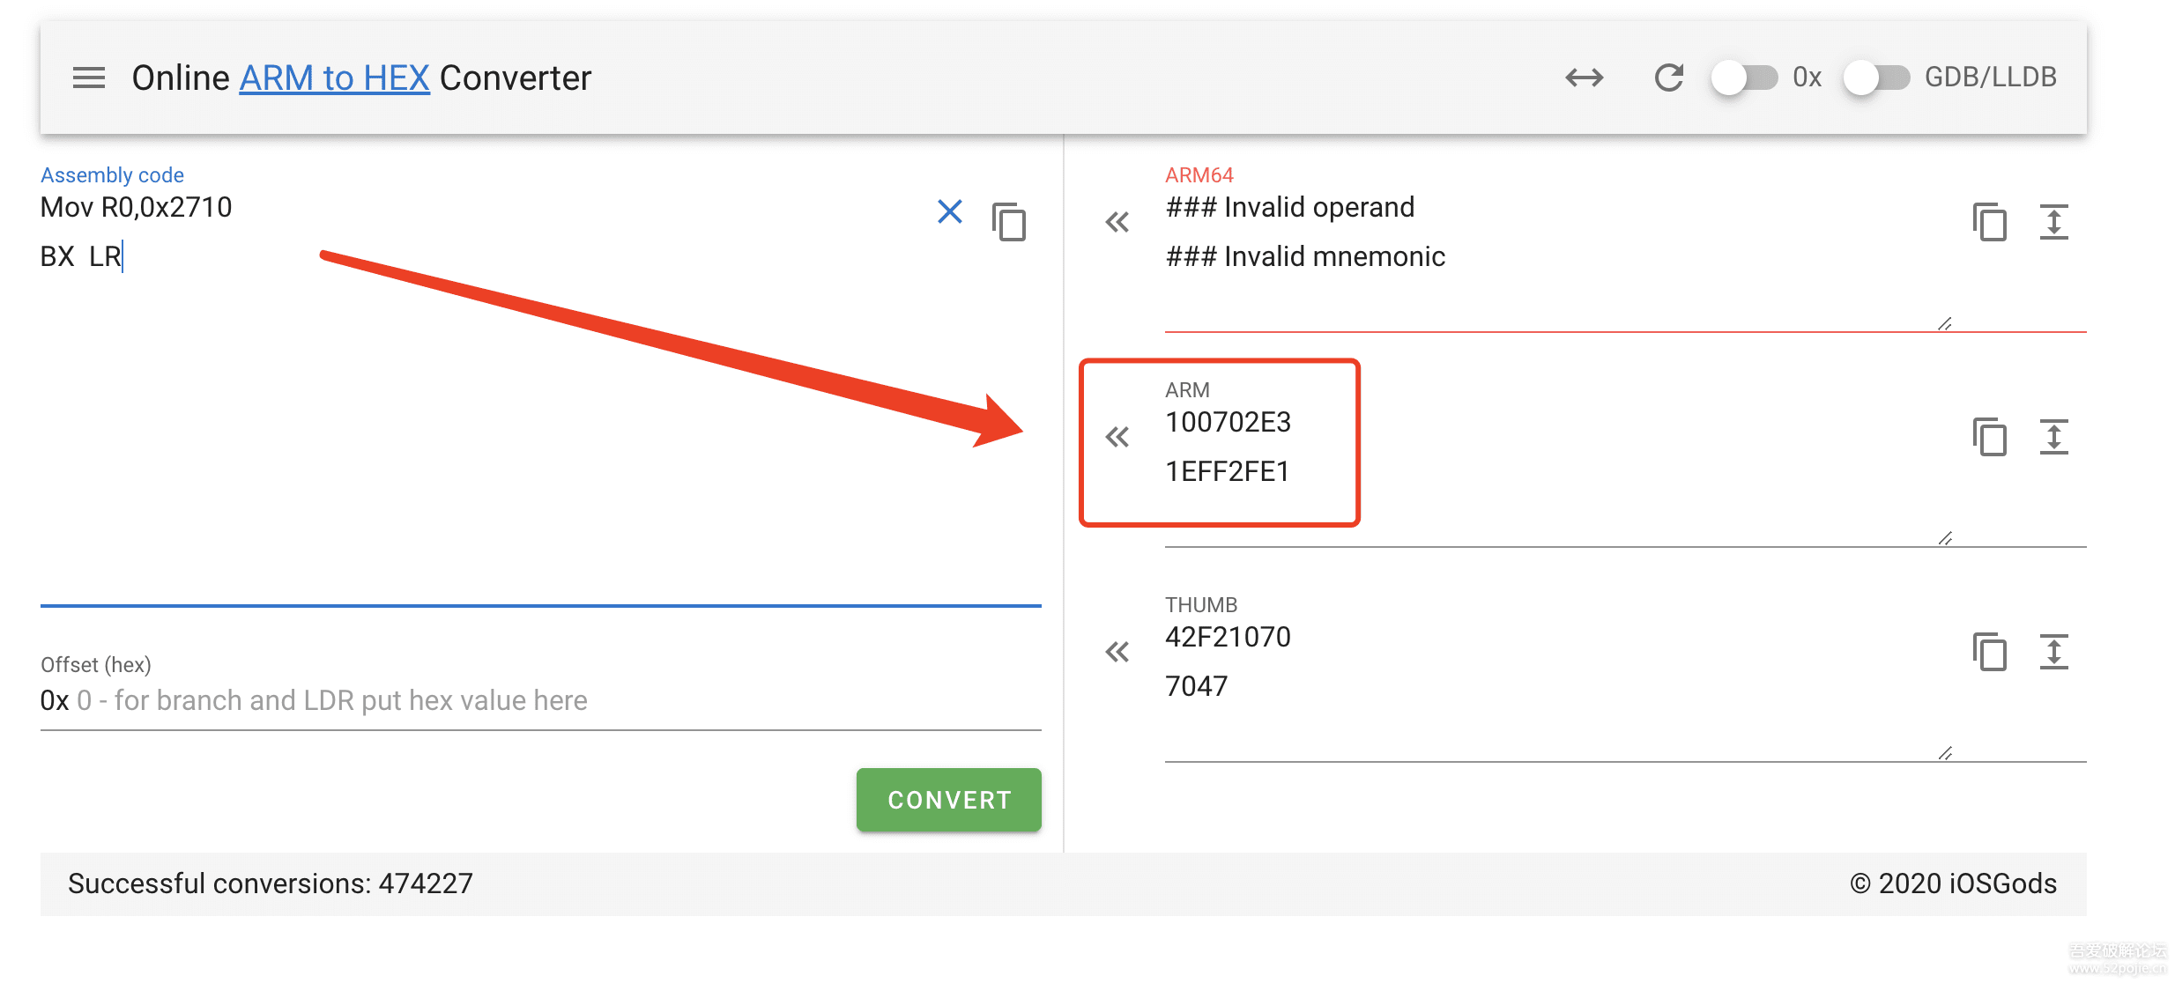The height and width of the screenshot is (983, 2175).
Task: Copy the ARM64 output
Action: (1989, 222)
